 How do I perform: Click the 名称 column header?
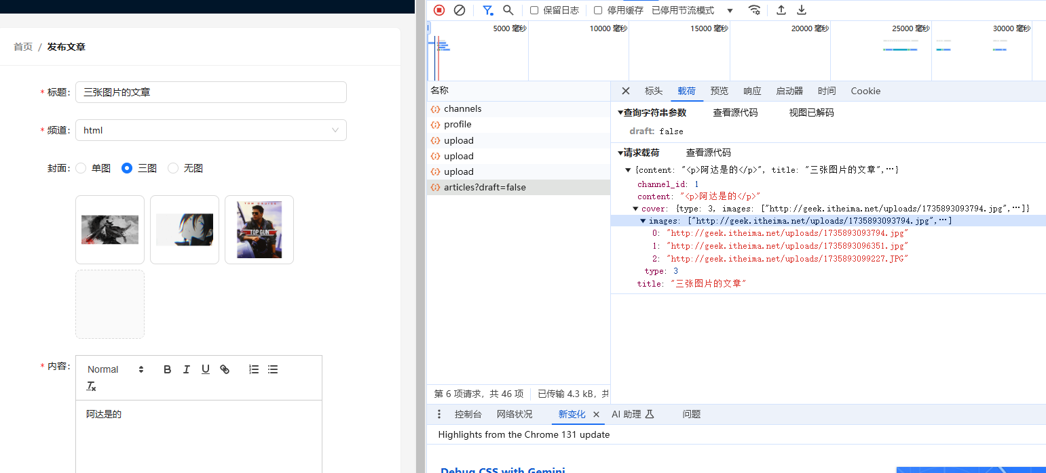pyautogui.click(x=519, y=90)
